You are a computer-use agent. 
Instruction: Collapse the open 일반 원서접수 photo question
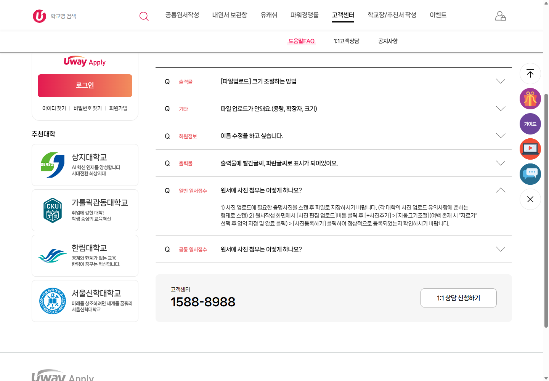(334, 190)
